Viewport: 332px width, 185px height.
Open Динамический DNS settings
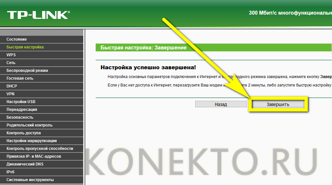pyautogui.click(x=25, y=164)
